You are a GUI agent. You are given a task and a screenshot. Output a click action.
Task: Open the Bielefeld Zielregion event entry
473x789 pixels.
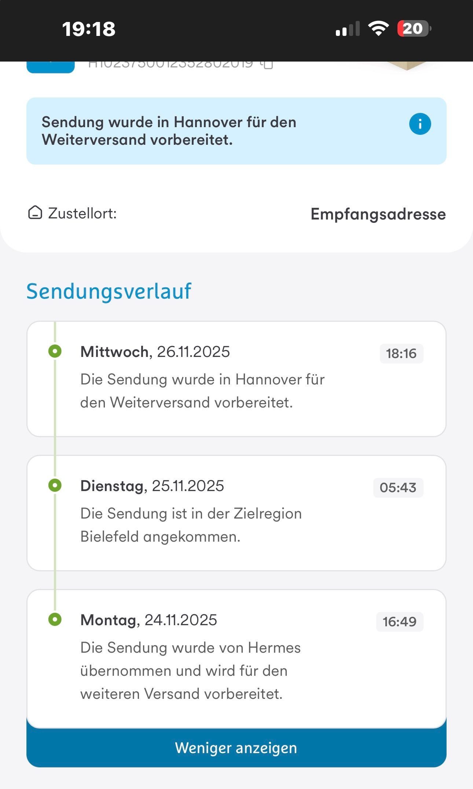(191, 525)
